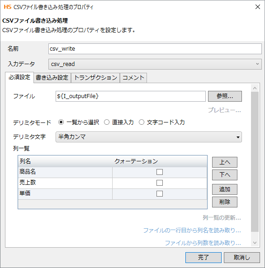This screenshot has width=265, height=268.
Task: Click the 列一覧の更新... link
Action: pos(222,218)
